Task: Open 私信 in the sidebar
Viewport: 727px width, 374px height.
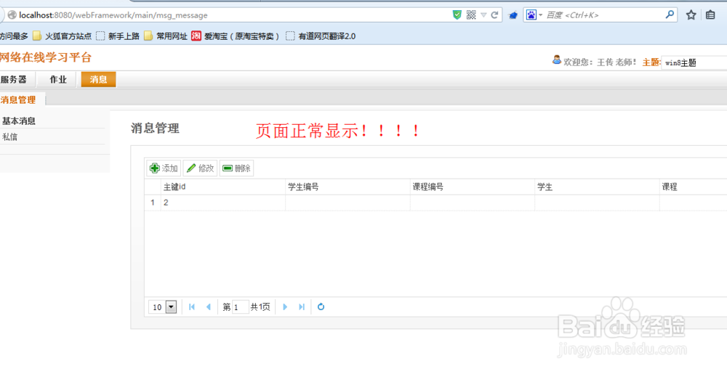Action: click(10, 137)
